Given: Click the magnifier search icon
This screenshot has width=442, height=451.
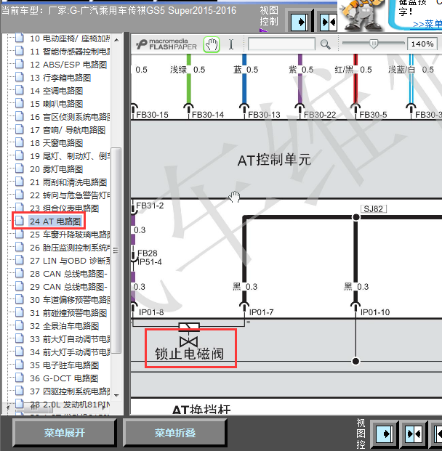Looking at the screenshot, I should coord(325,44).
